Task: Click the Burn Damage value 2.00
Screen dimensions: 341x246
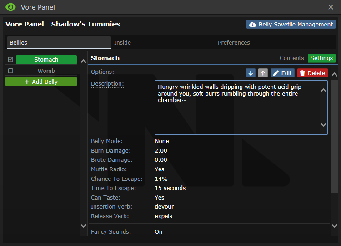Action: 161,151
